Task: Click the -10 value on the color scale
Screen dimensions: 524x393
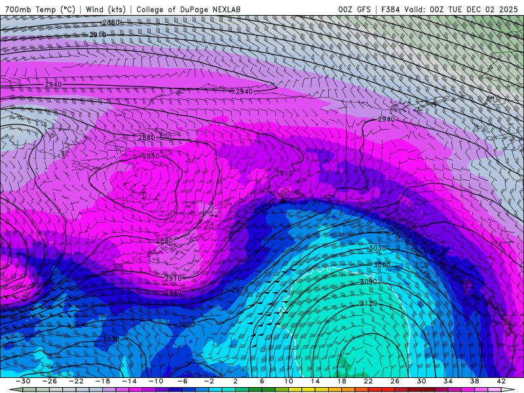Action: (156, 381)
